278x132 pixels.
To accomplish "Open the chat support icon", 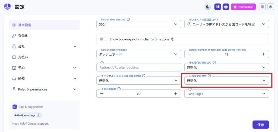I will [262, 7].
